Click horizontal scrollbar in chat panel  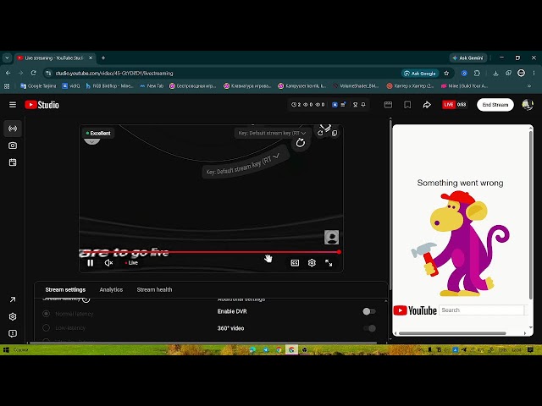pos(452,333)
